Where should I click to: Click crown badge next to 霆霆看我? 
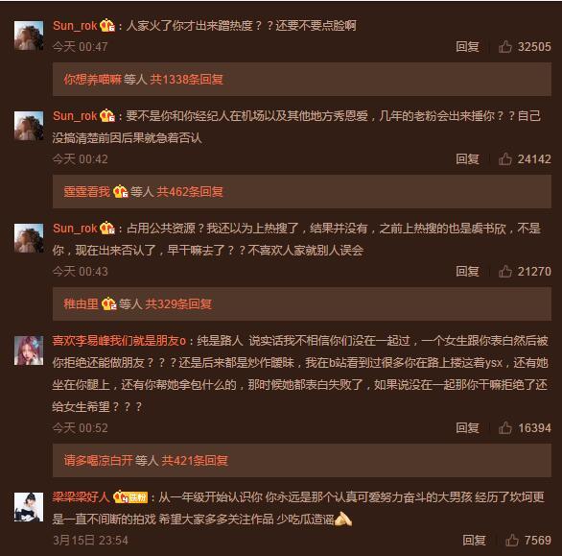pos(121,191)
